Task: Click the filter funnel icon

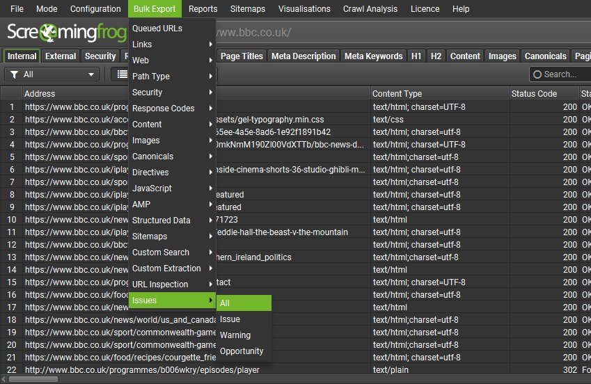Action: 15,74
